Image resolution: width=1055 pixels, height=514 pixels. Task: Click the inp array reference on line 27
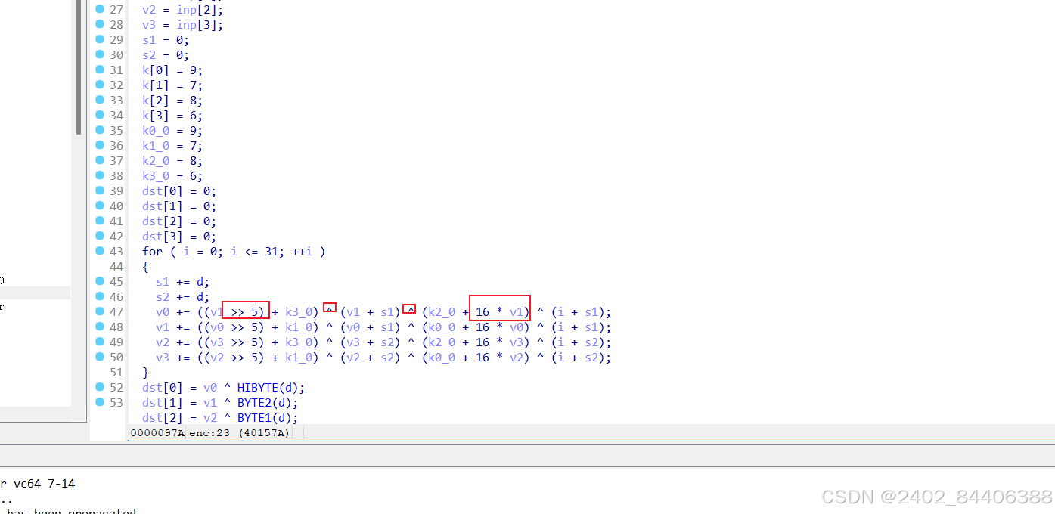point(186,9)
